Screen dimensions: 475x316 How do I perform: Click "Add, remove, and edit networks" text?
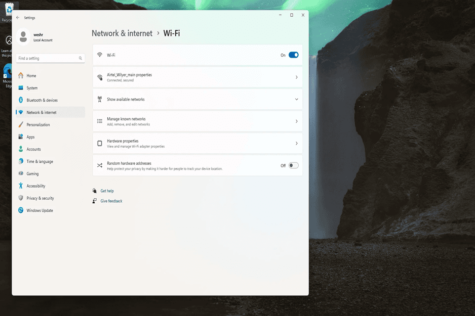128,124
